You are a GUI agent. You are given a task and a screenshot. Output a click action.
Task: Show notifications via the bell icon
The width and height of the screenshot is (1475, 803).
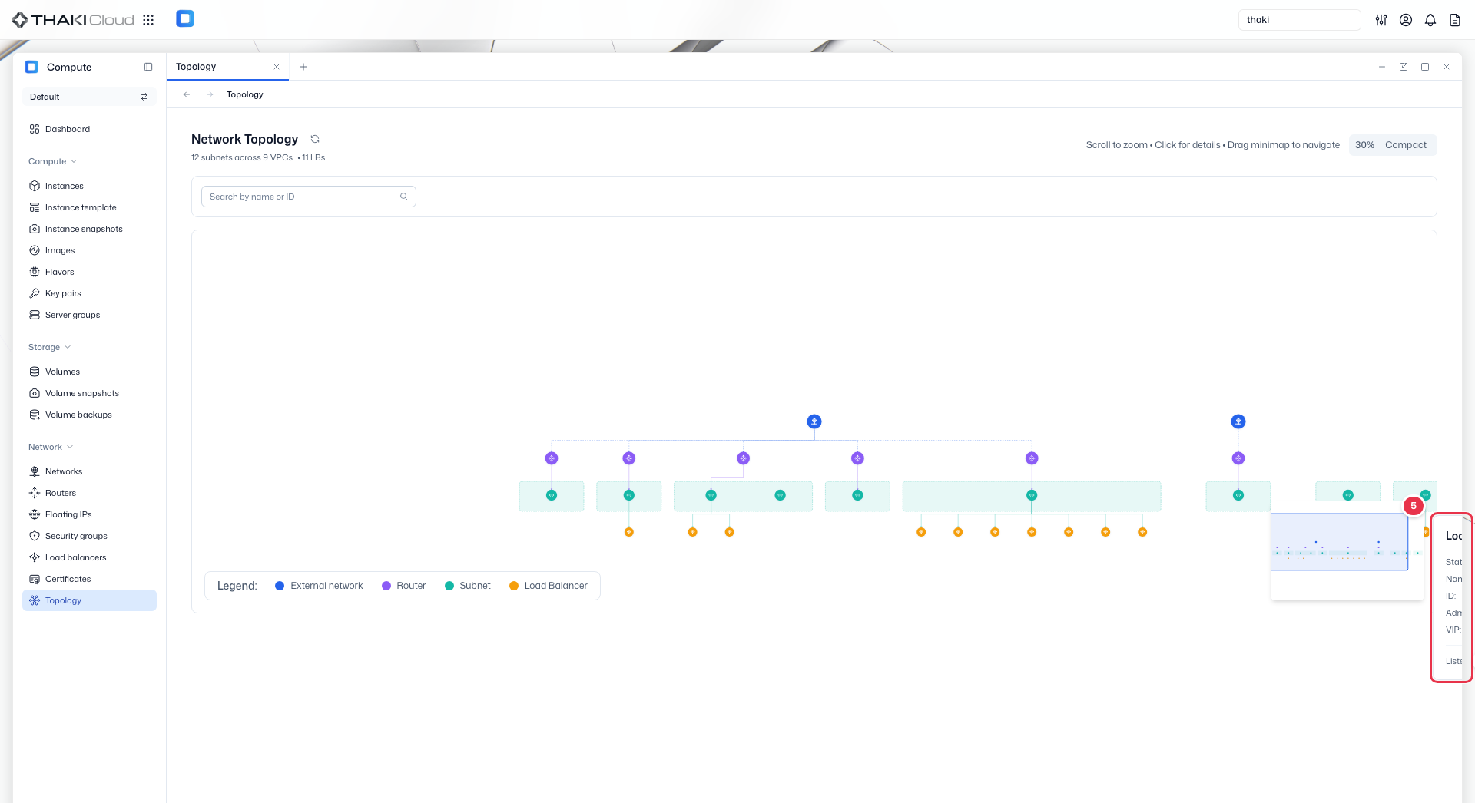point(1430,20)
